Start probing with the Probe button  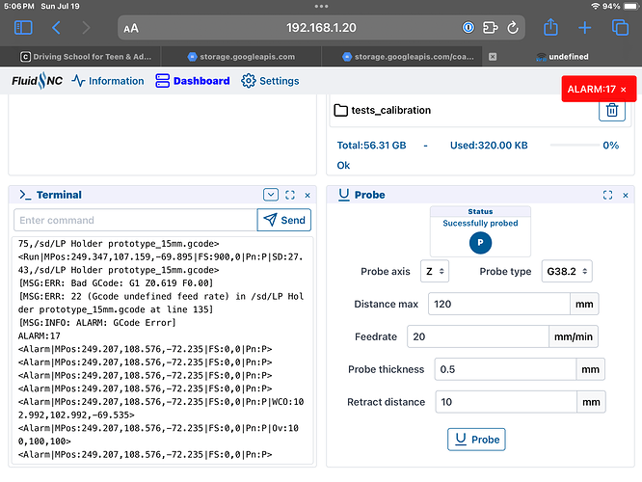tap(476, 440)
